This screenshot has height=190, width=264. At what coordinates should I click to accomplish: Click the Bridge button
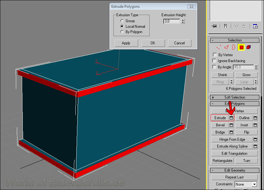click(x=220, y=132)
